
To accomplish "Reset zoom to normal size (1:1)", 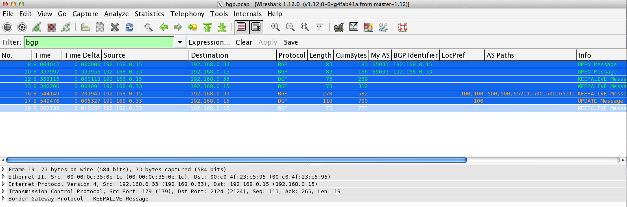I will tap(305, 27).
